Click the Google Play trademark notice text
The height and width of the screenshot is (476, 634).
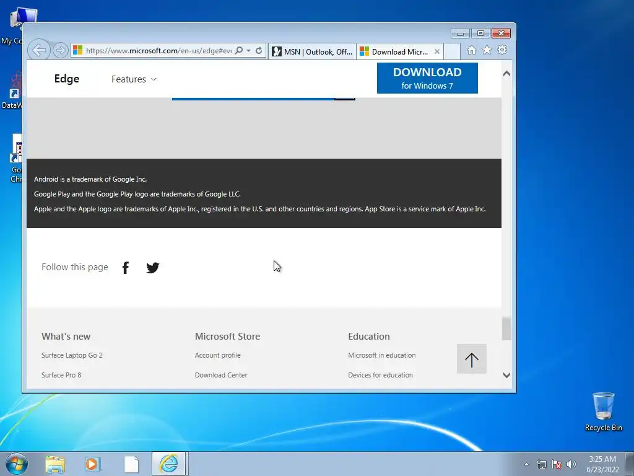click(137, 194)
